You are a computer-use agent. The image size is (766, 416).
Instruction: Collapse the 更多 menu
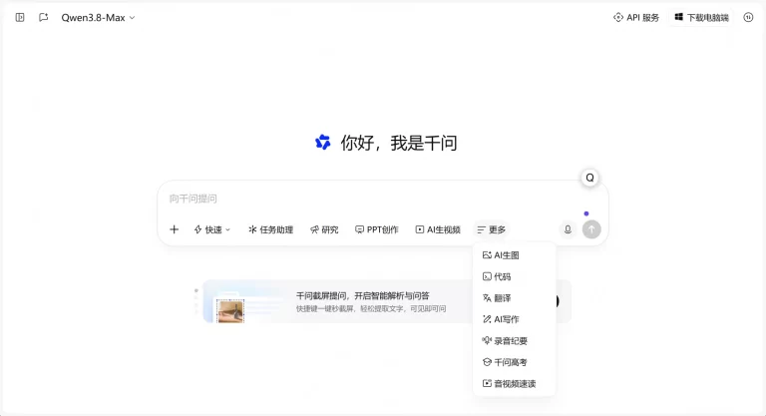coord(492,229)
